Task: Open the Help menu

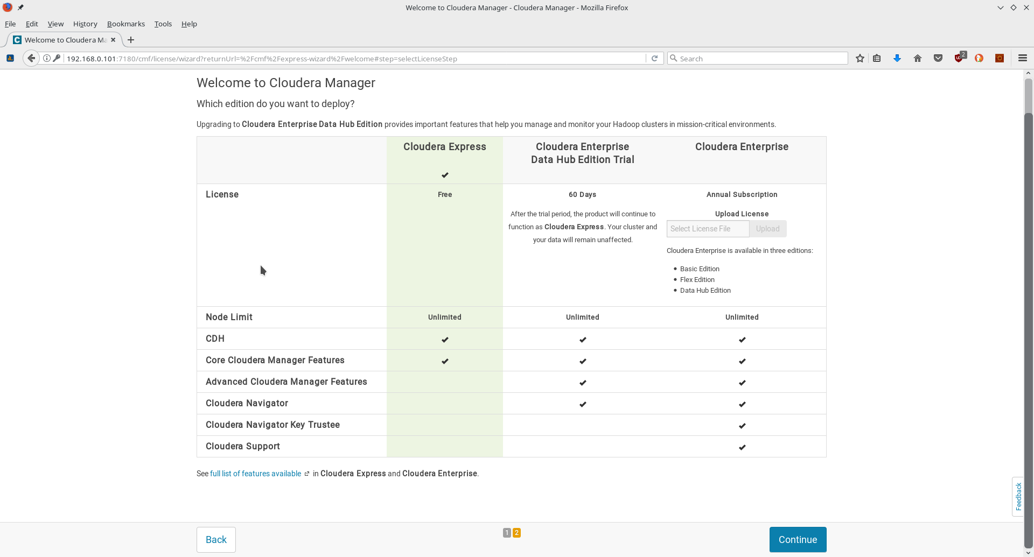Action: pyautogui.click(x=189, y=24)
